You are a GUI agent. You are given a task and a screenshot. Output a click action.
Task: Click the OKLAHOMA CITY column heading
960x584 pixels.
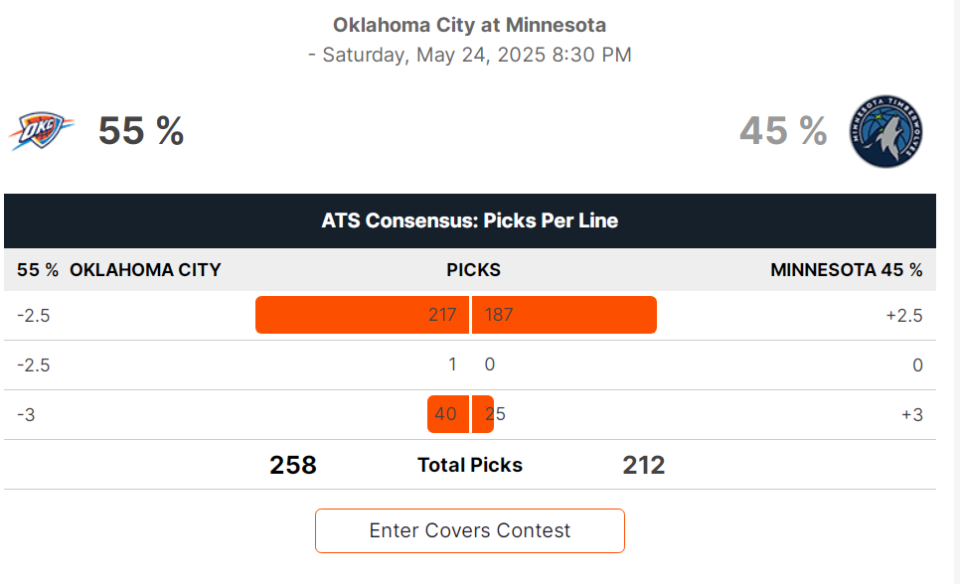click(145, 270)
